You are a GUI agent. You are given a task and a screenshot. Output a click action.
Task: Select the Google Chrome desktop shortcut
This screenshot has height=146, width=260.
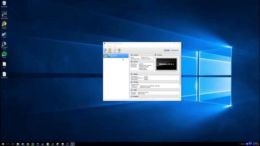4,25
